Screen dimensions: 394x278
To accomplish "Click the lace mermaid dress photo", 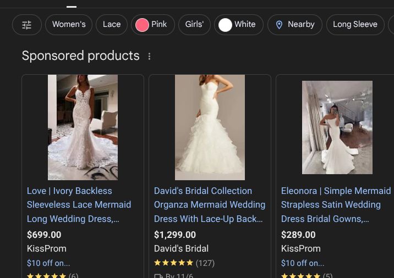I will click(x=83, y=127).
